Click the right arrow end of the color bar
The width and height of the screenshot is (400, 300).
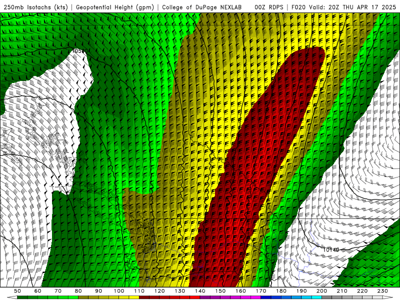pyautogui.click(x=388, y=297)
